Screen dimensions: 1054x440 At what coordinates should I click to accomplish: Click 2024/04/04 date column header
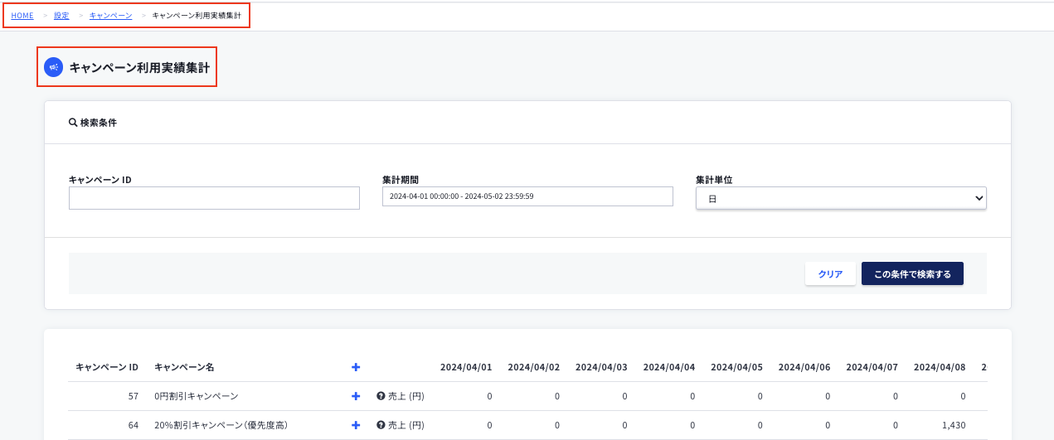coord(669,367)
